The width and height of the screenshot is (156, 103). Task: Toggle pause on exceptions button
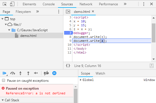click(x=54, y=73)
